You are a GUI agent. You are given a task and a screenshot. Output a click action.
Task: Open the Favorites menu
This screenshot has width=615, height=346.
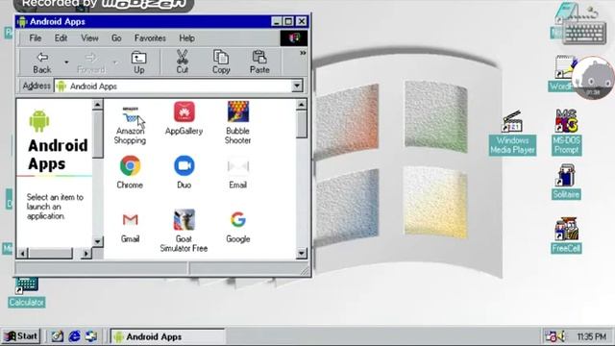[x=150, y=38]
